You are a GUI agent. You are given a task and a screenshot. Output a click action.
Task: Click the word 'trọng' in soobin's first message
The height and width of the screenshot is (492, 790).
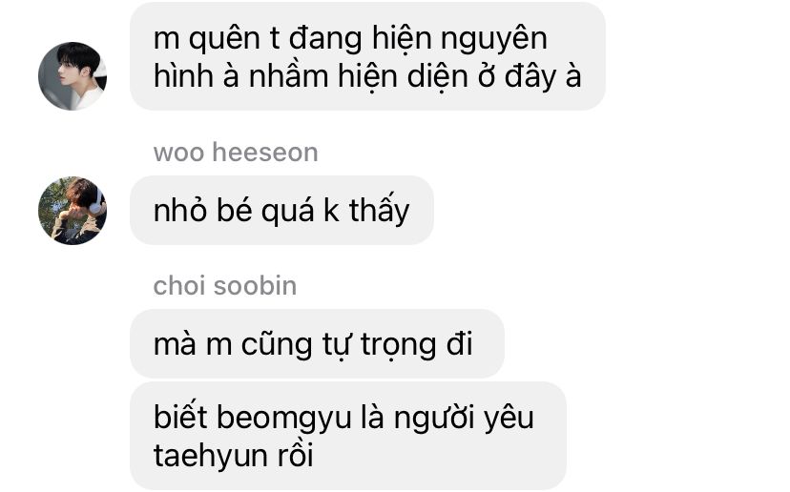(399, 346)
